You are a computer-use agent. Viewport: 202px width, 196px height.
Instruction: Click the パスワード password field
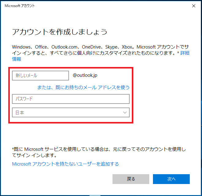pyautogui.click(x=71, y=99)
